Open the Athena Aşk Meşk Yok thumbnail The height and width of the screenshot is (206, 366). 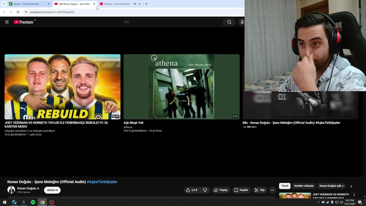tap(182, 87)
